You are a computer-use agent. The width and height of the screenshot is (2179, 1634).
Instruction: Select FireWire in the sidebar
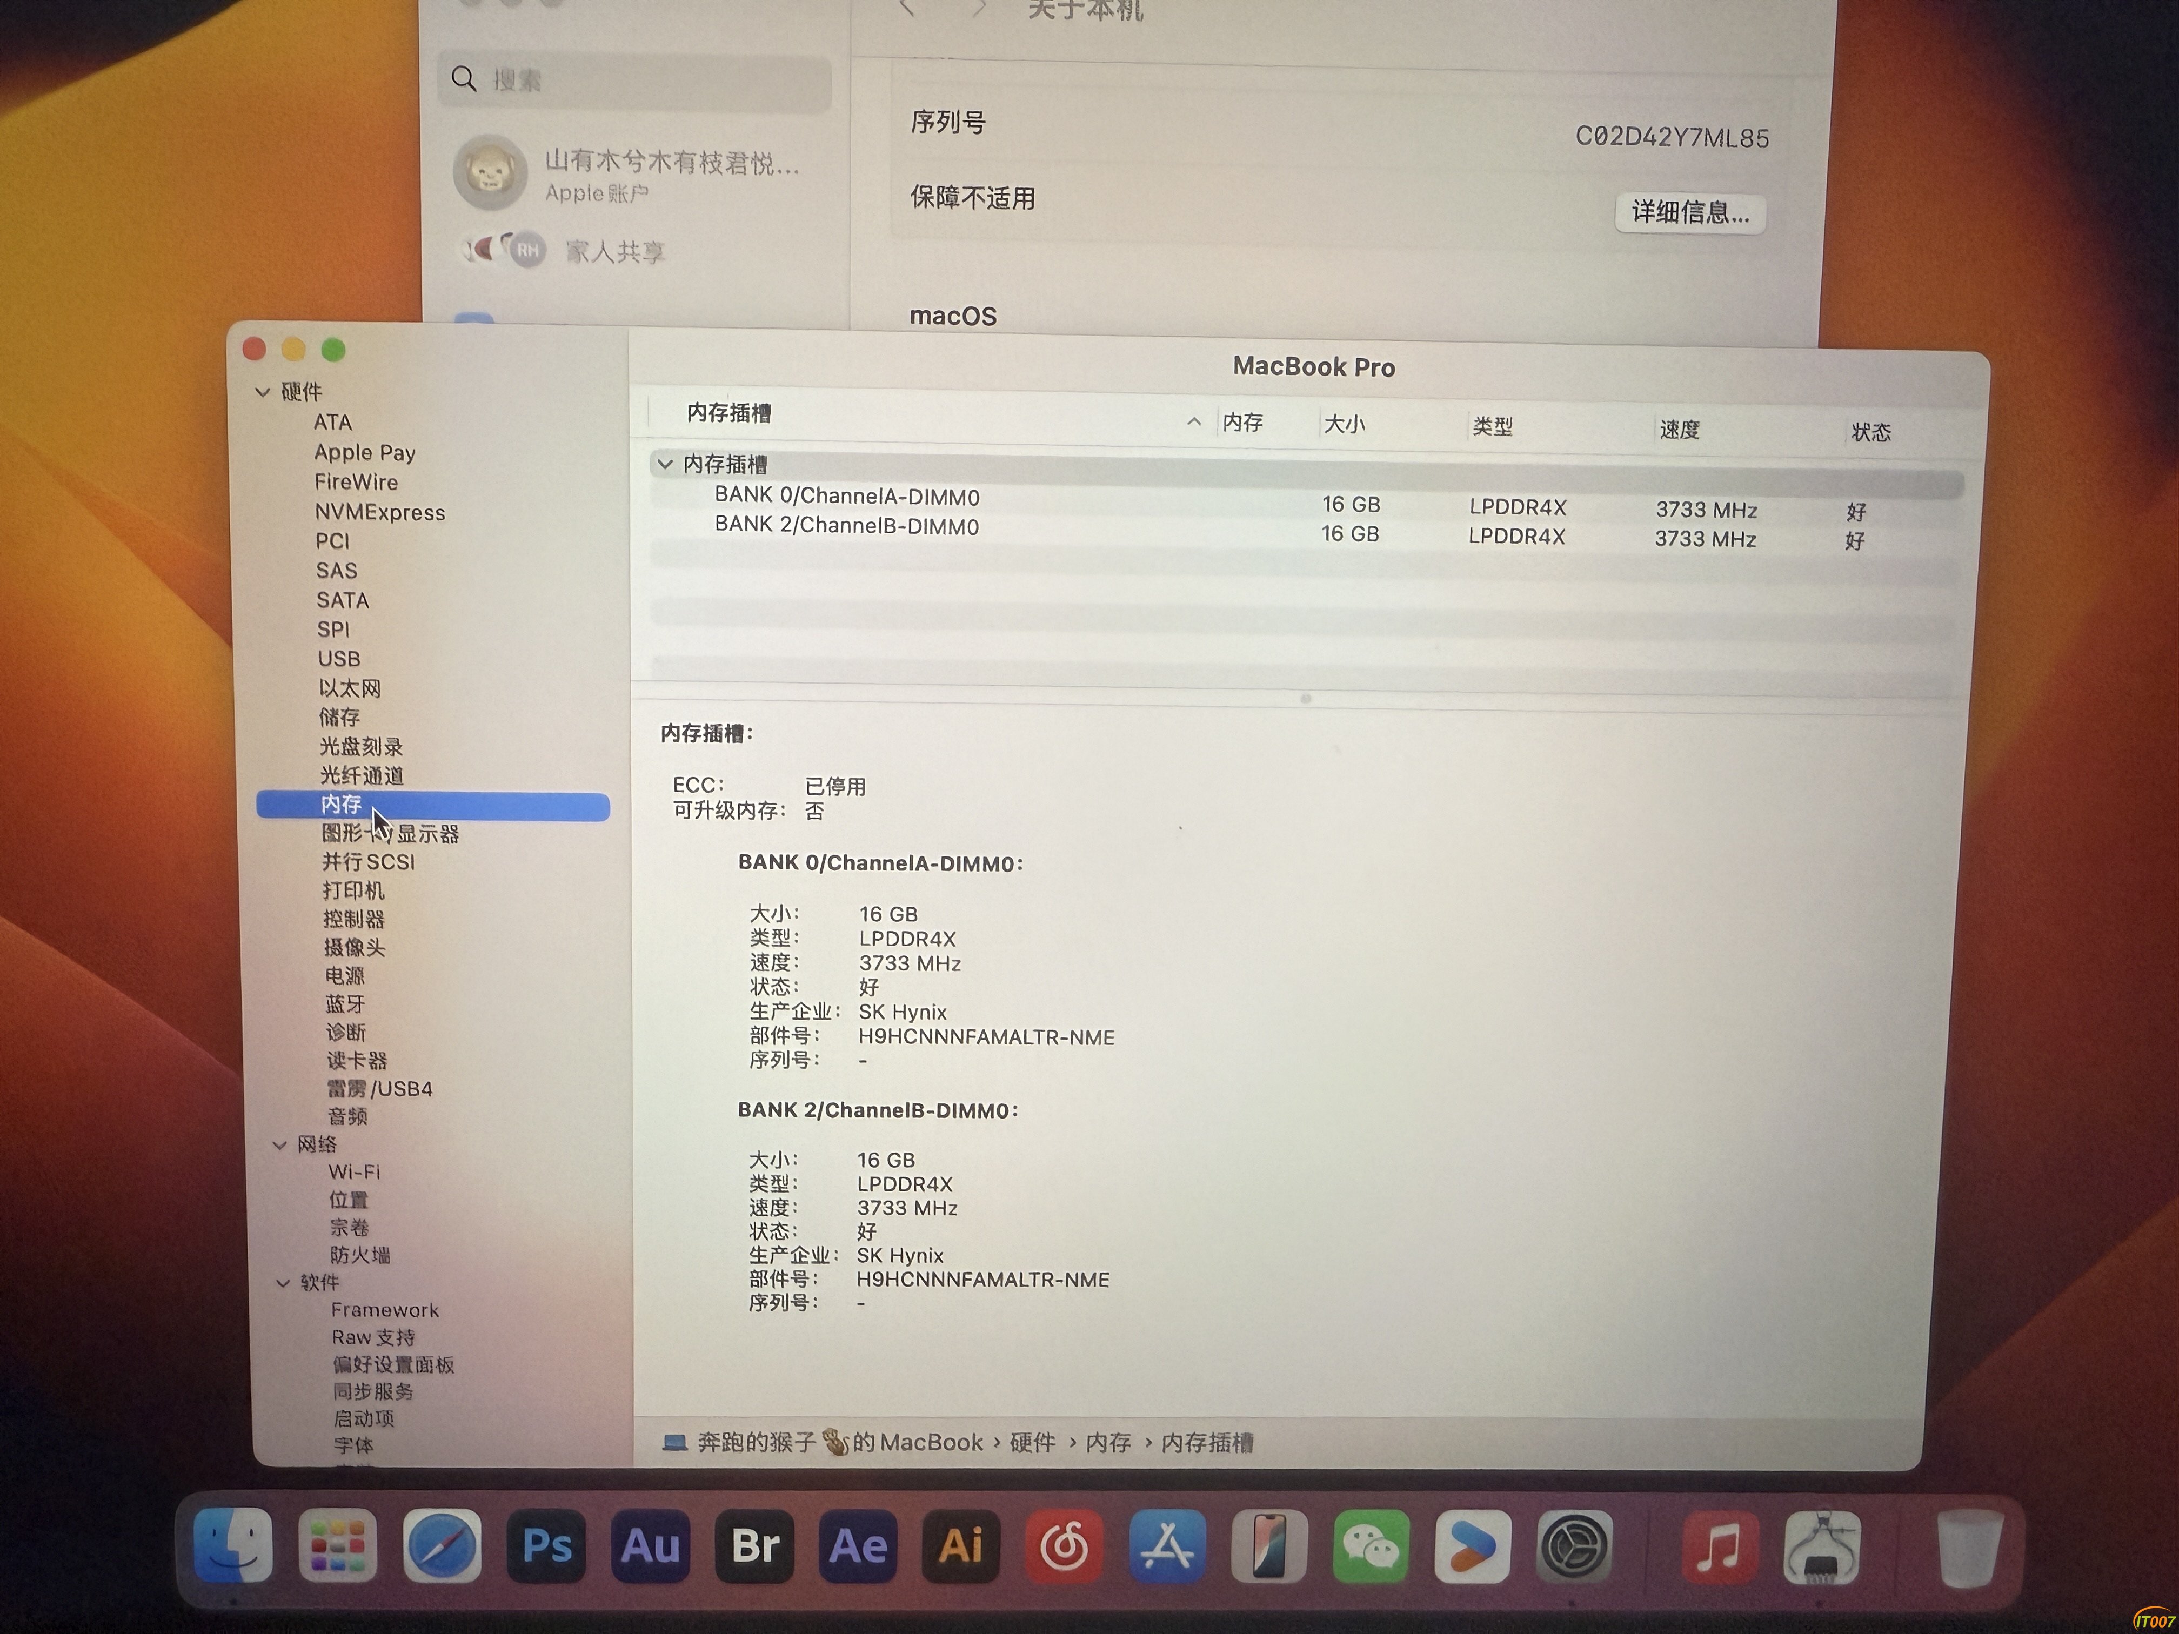click(356, 481)
